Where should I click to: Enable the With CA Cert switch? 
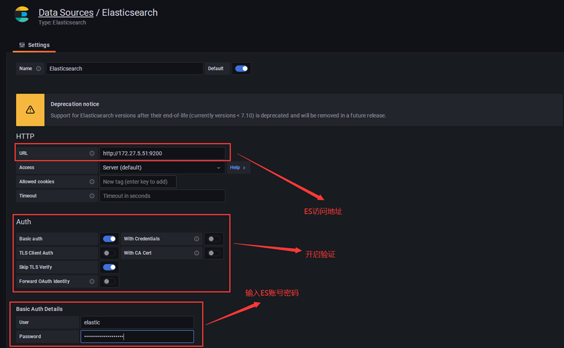click(x=214, y=254)
